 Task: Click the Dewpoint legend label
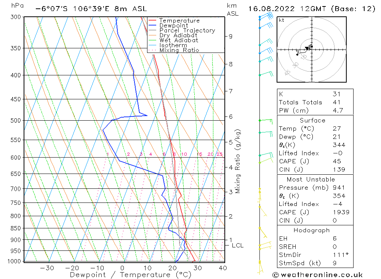tap(174, 26)
